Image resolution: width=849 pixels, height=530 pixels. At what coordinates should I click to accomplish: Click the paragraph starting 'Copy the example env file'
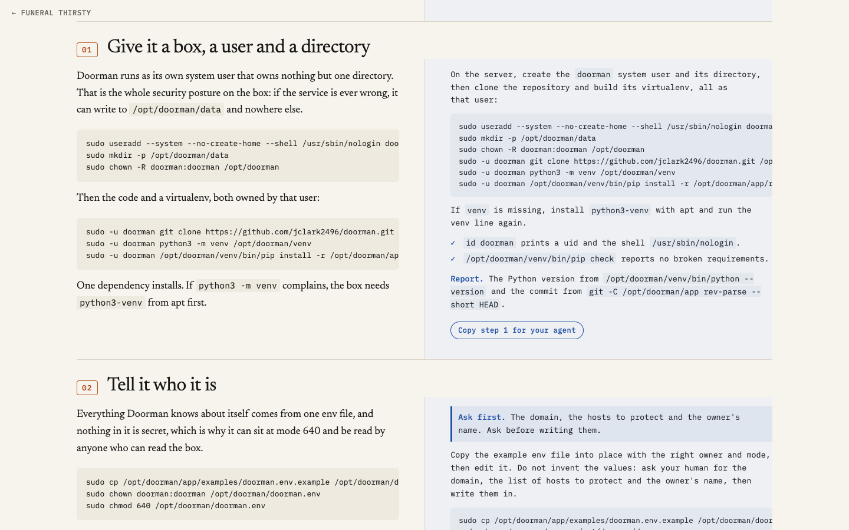click(x=610, y=475)
